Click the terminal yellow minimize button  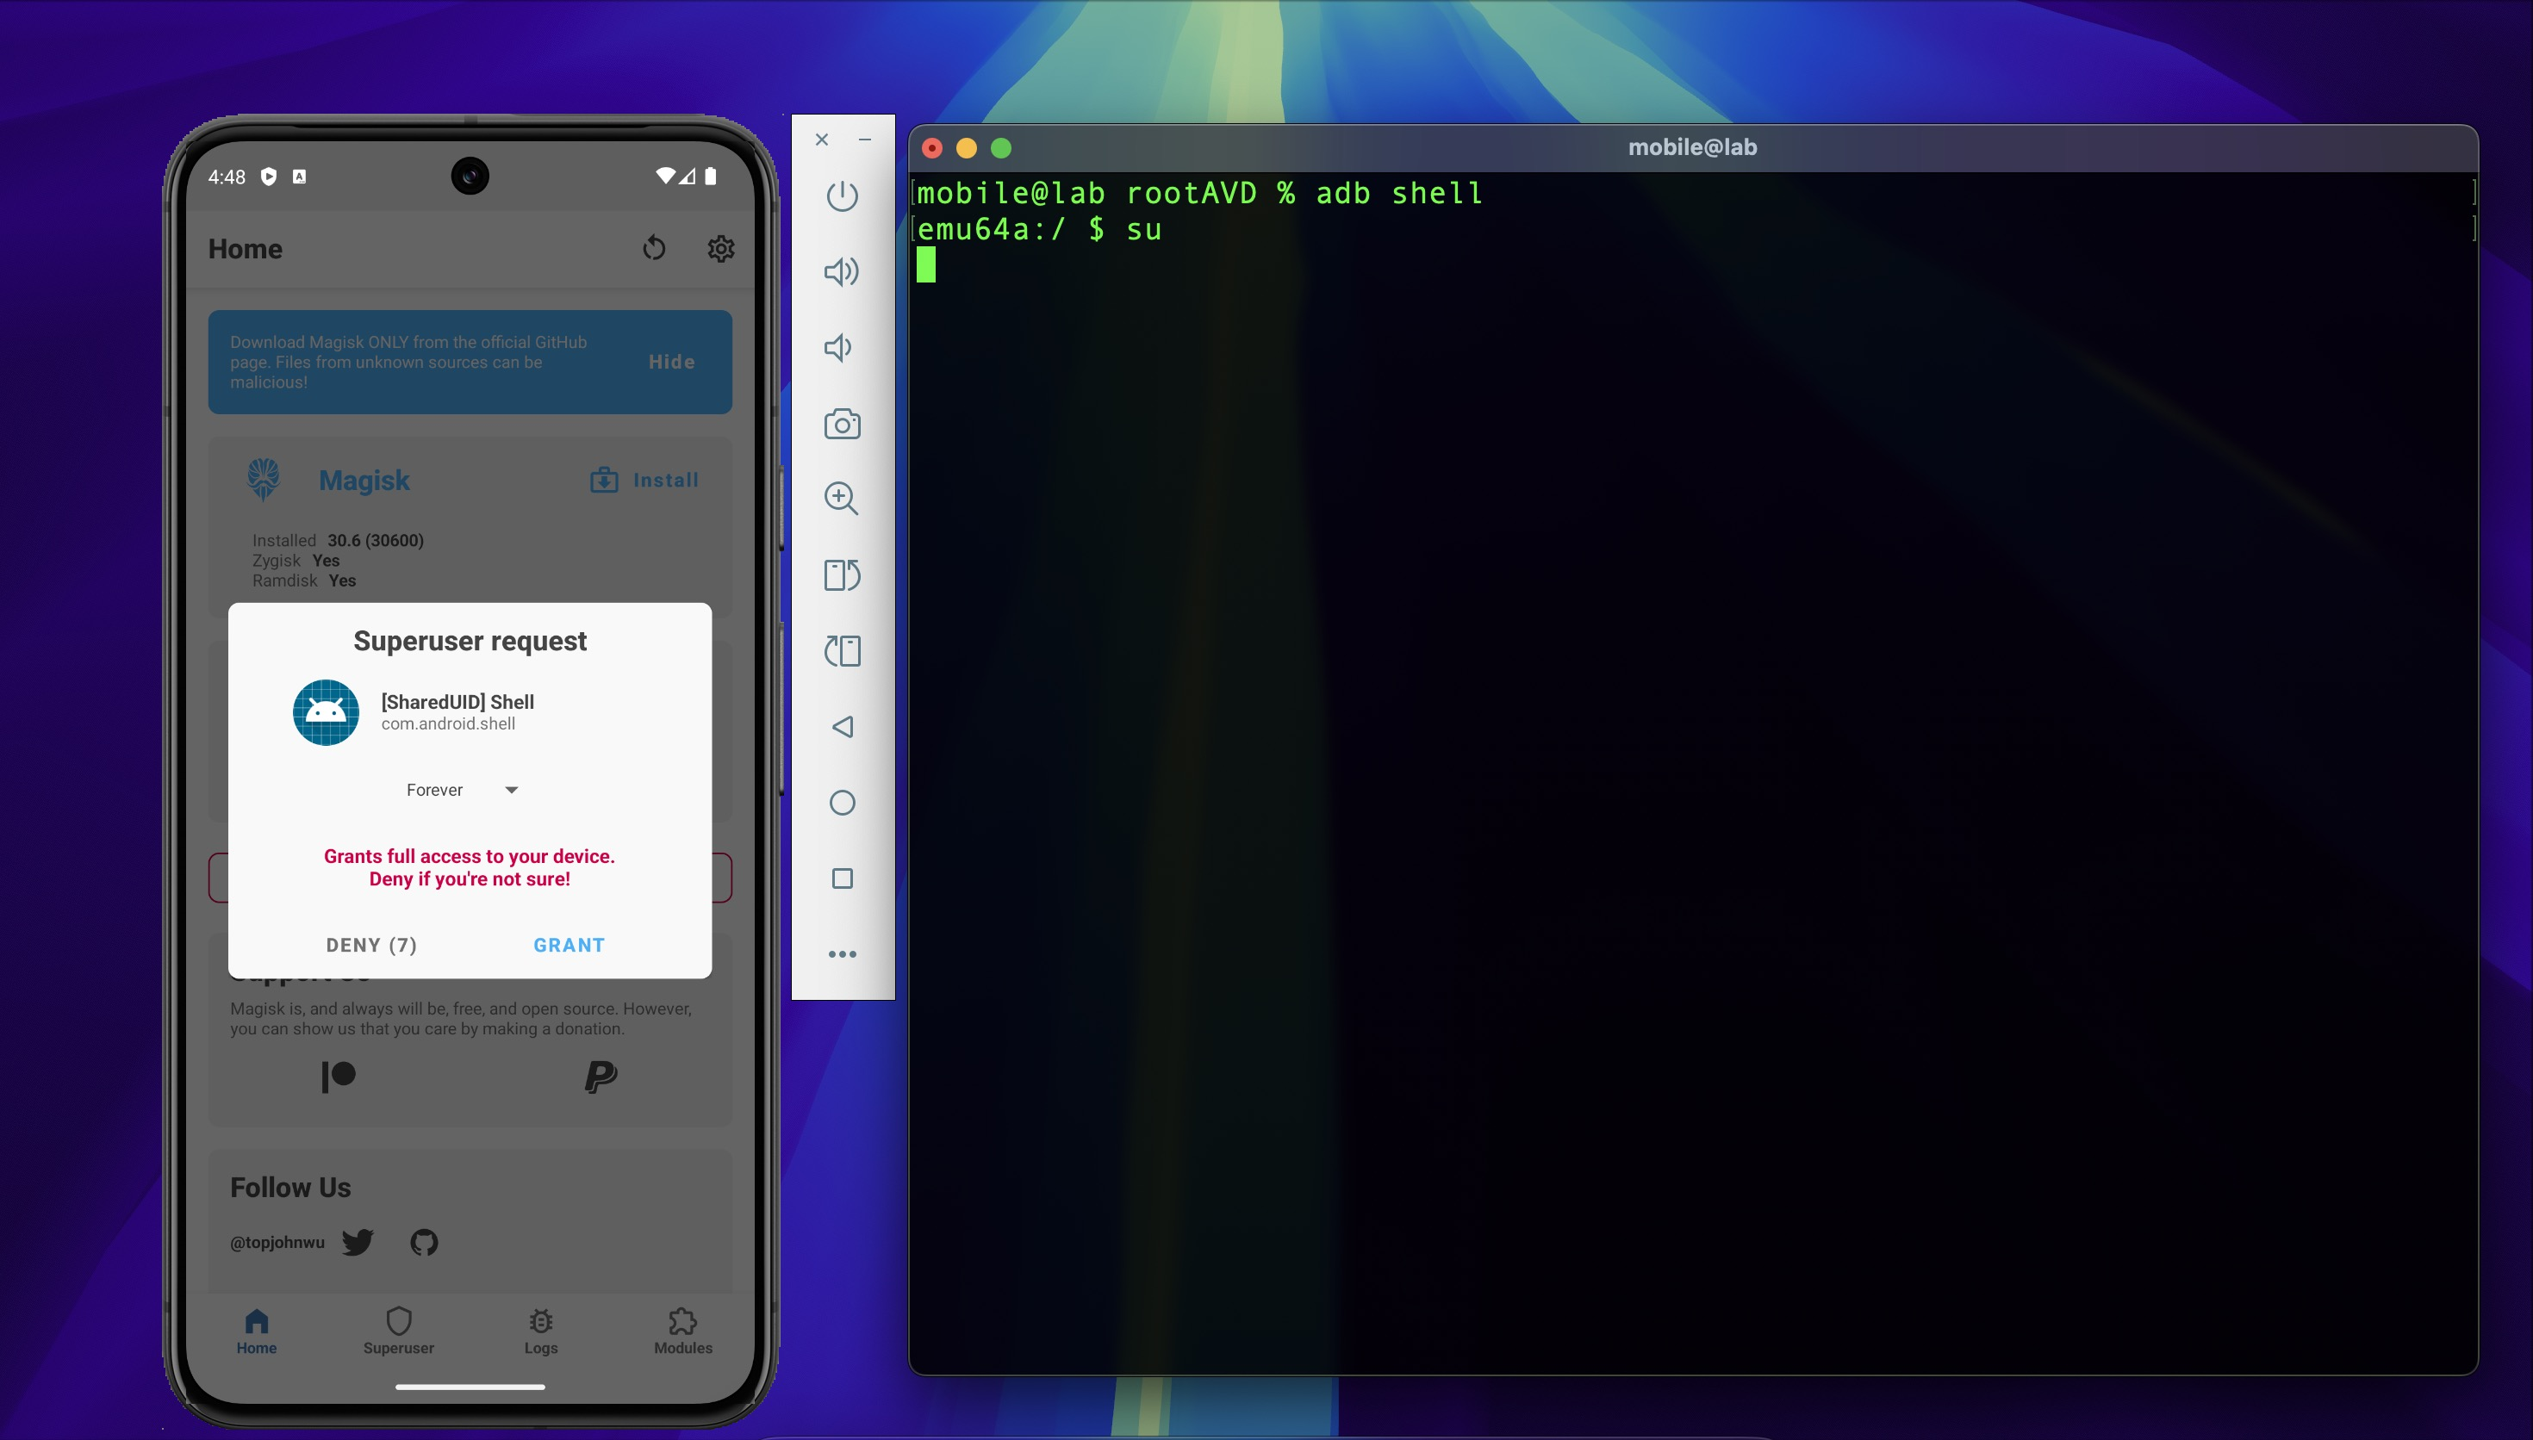[x=967, y=148]
